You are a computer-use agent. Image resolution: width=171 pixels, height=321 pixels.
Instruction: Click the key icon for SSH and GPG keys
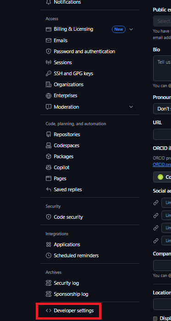[x=49, y=73]
